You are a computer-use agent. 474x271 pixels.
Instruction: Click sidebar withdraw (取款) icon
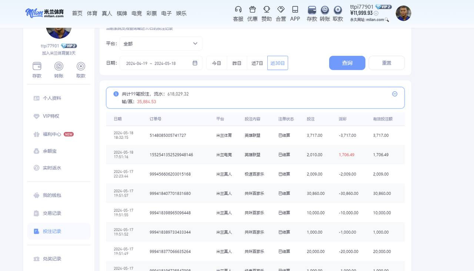81,66
